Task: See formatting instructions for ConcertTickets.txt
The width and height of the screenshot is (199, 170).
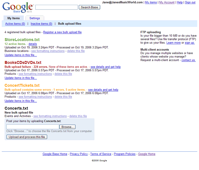Action: tap(35, 97)
